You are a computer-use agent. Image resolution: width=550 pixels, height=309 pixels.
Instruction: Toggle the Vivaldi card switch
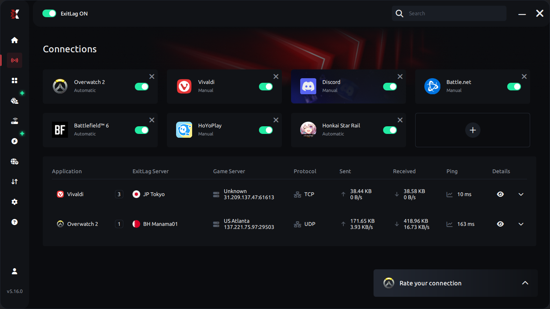tap(266, 87)
